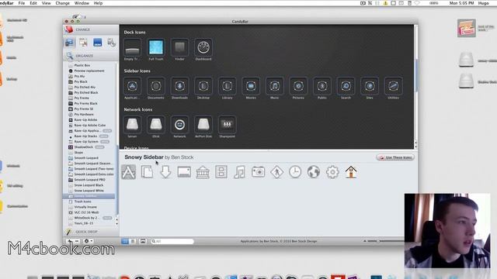This screenshot has height=279, width=497.
Task: Click the Snowy Sidebar desktop icon
Action: [184, 172]
